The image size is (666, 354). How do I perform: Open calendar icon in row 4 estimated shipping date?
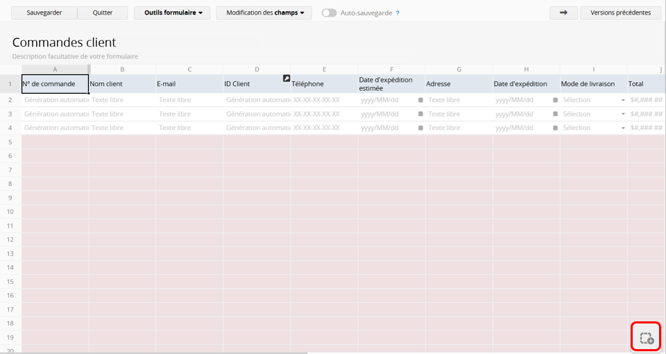420,128
